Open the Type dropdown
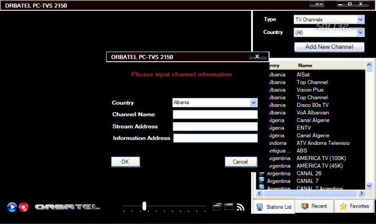Viewport: 376px width, 224px height. pyautogui.click(x=360, y=19)
